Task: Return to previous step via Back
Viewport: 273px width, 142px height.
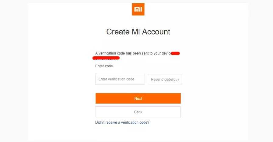Action: click(138, 112)
